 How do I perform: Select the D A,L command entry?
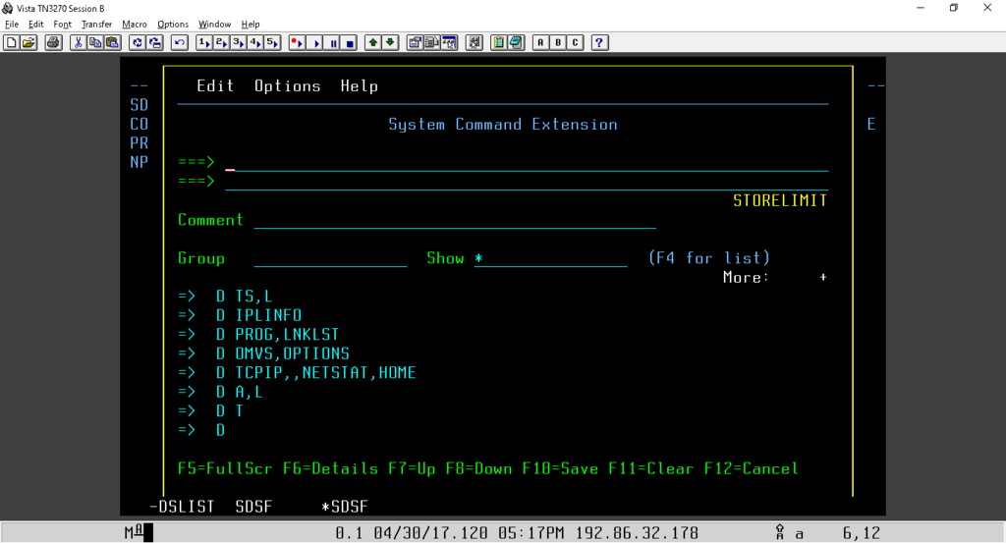click(240, 393)
